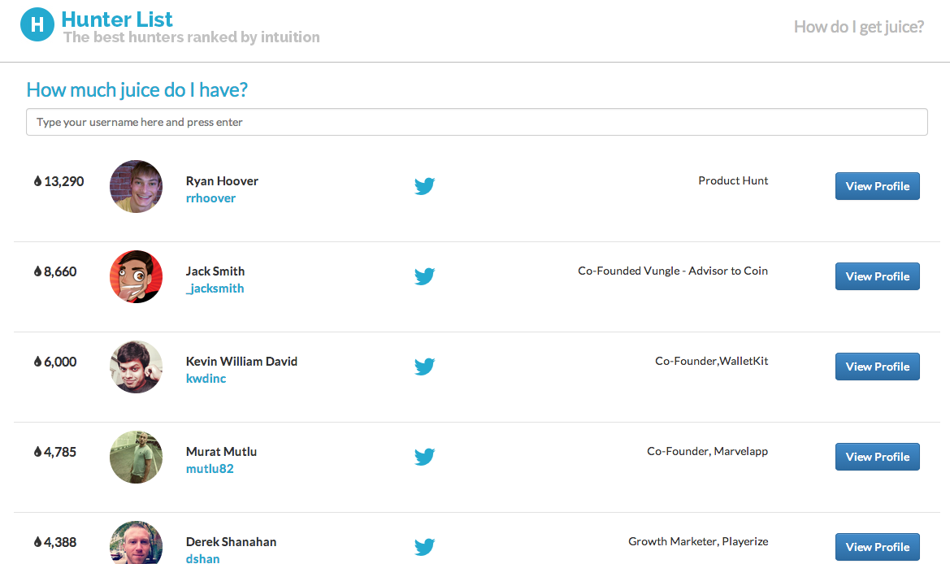View Profile for Kevin William David
This screenshot has height=564, width=950.
877,367
